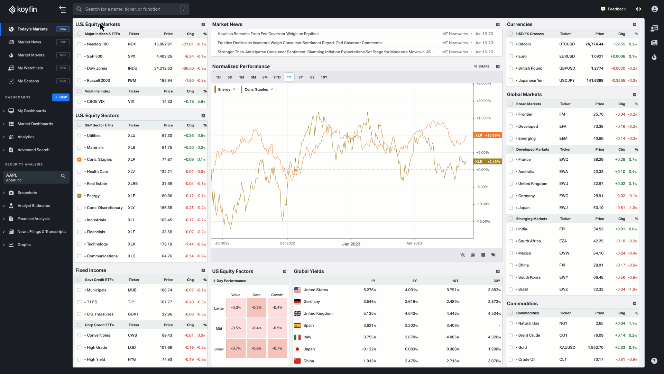Viewport: 664px width, 374px height.
Task: Toggle fullscreen collapse icon in top bar
Action: (x=638, y=9)
